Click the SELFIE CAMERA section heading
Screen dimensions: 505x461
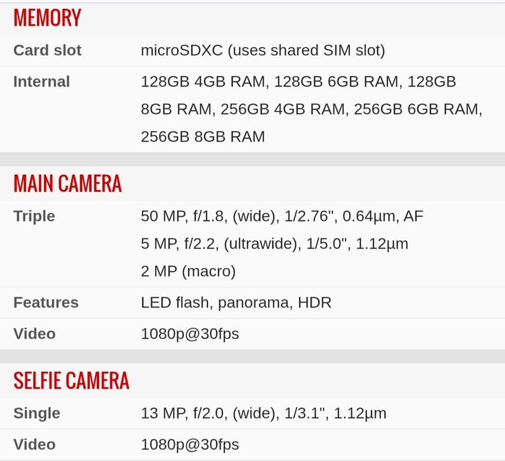coord(71,381)
